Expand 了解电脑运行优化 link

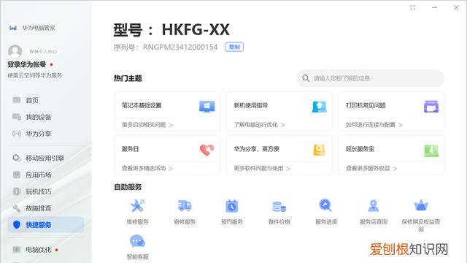coord(259,125)
